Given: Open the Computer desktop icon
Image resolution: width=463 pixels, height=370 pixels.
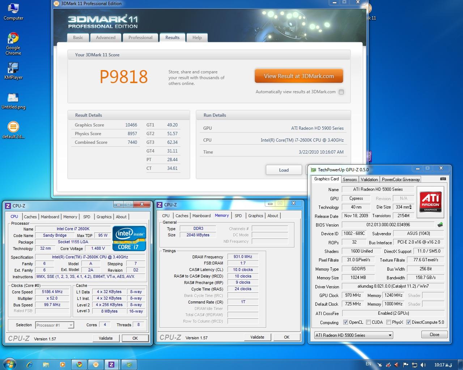Looking at the screenshot, I should pos(13,12).
